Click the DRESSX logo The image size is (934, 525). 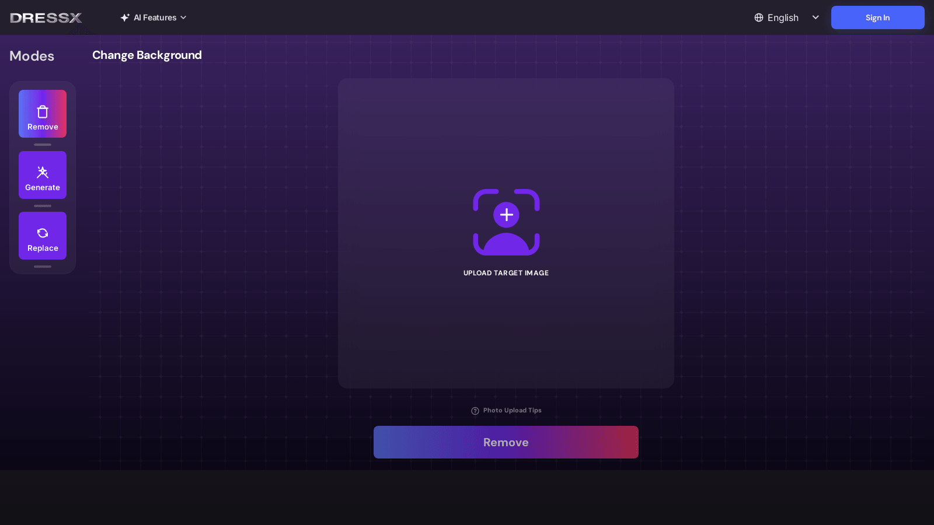(x=46, y=18)
